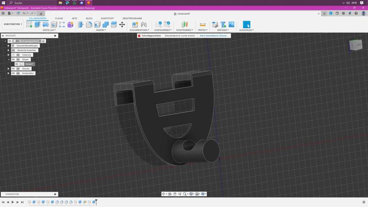Open the Konstruktion workspace dropdown
Screen dimensions: 368x207
click(x=12, y=24)
